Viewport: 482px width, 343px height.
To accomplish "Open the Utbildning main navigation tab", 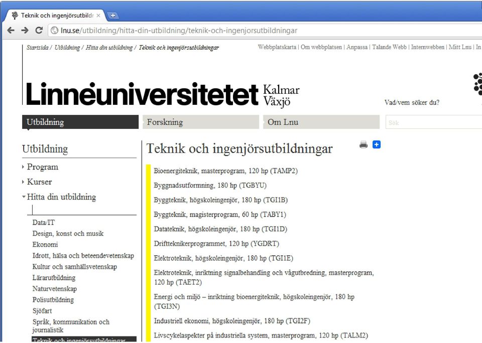I will [x=80, y=122].
